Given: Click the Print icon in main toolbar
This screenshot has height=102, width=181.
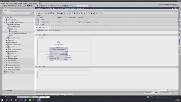Looking at the screenshot, I should [x=16, y=6].
